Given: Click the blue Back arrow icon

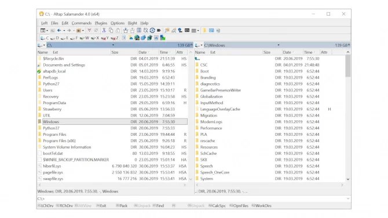Looking at the screenshot, I should pyautogui.click(x=59, y=31).
